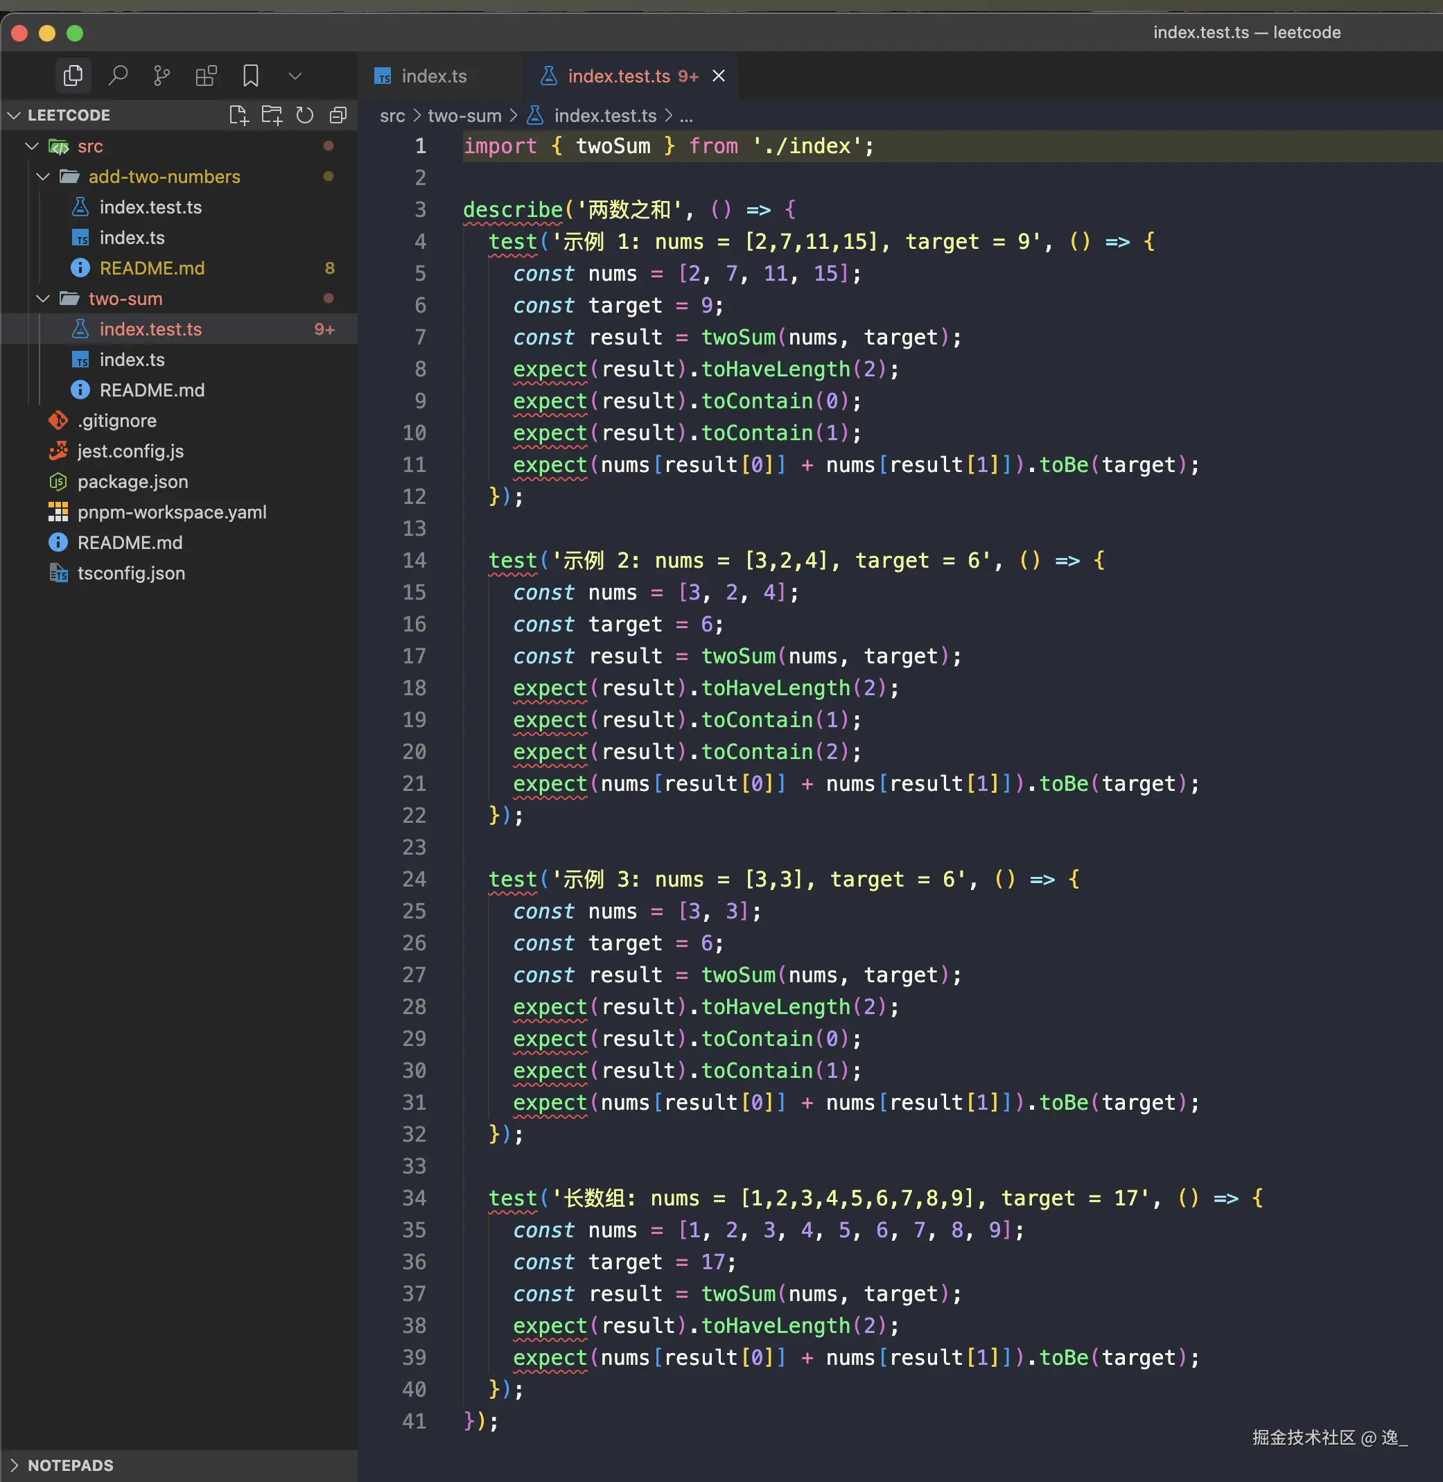Click the New Folder icon

click(271, 115)
